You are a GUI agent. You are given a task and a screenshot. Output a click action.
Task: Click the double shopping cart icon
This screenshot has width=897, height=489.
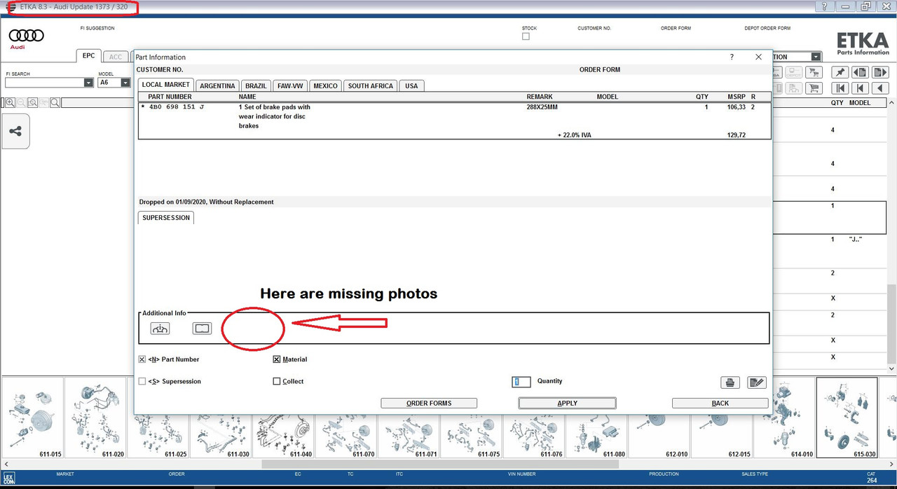[x=814, y=72]
